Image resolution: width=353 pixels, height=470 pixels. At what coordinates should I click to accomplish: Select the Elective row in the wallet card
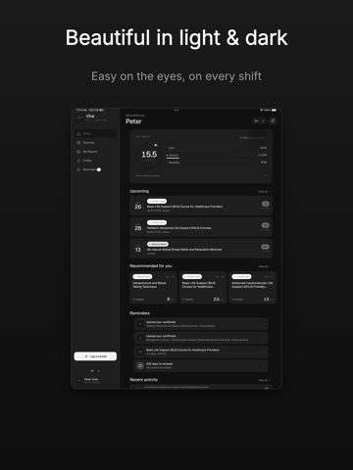[x=218, y=155]
